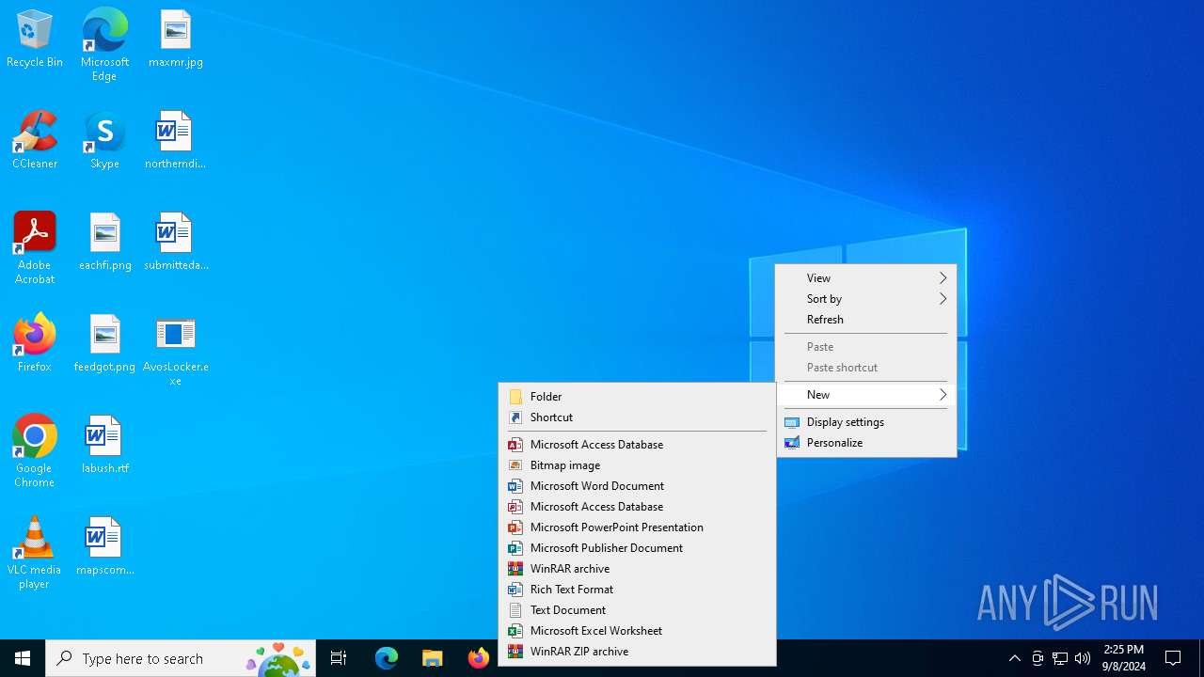1204x677 pixels.
Task: Launch Edge from the taskbar
Action: pos(387,658)
